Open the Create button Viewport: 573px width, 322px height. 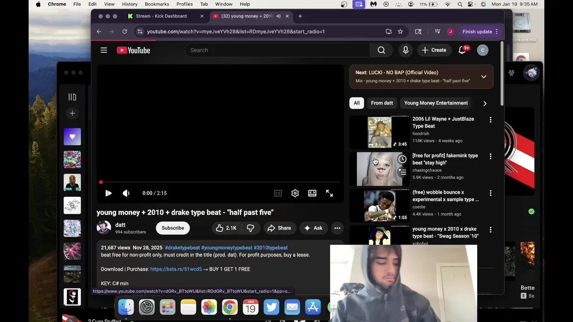(x=434, y=50)
